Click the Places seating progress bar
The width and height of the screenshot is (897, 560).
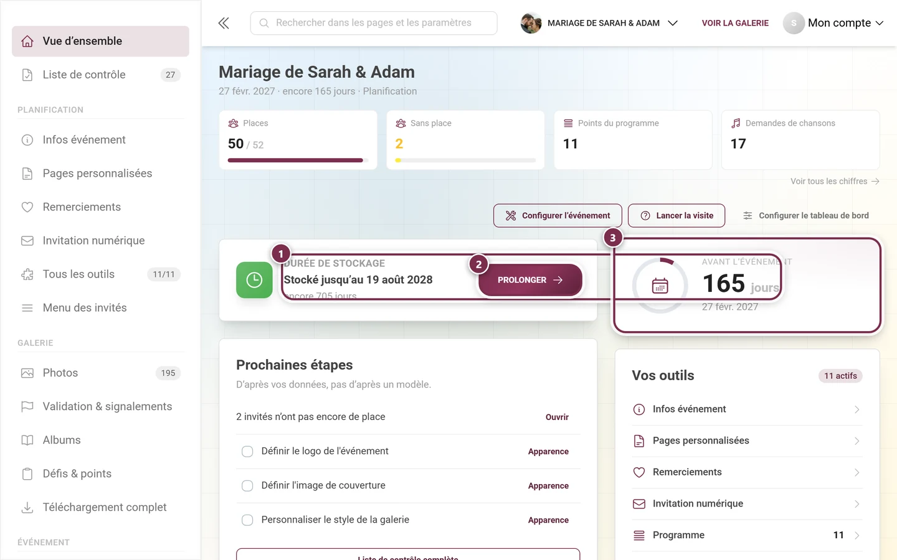pos(298,161)
